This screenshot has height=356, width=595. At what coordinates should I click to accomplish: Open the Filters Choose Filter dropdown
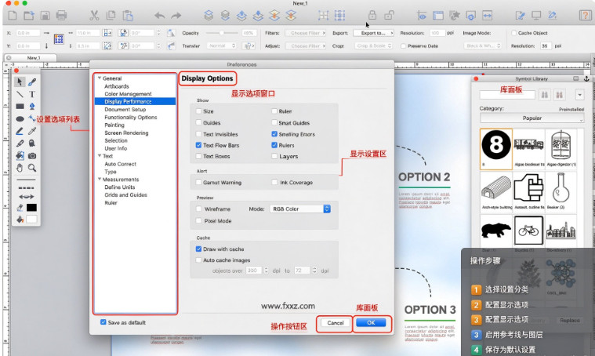[306, 33]
